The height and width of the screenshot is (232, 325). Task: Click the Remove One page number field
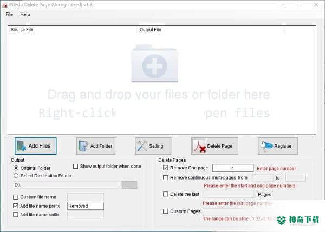pyautogui.click(x=233, y=168)
